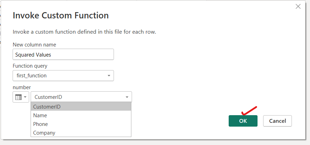Viewport: 310px width, 145px height.
Task: Click the CustomerID column combo box
Action: tap(77, 97)
